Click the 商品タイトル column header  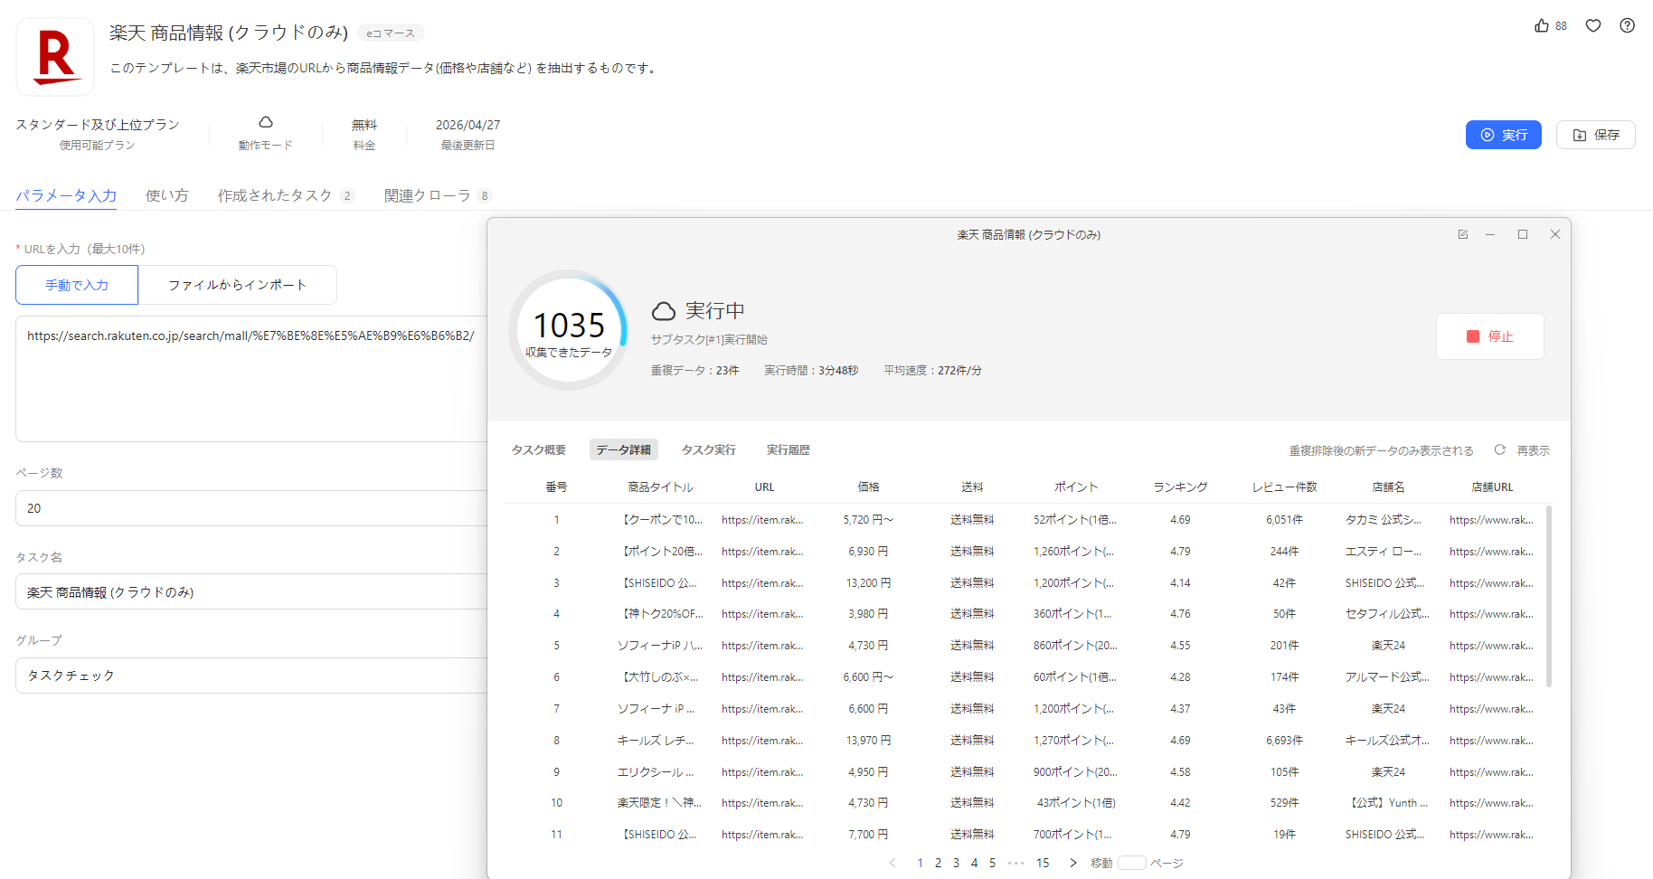(660, 487)
